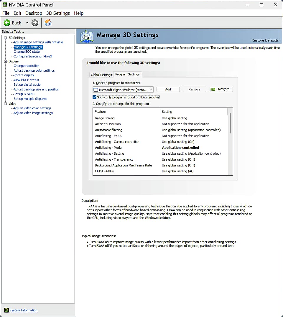Toggle Show only programs found checkbox
283x317 pixels.
(95, 97)
